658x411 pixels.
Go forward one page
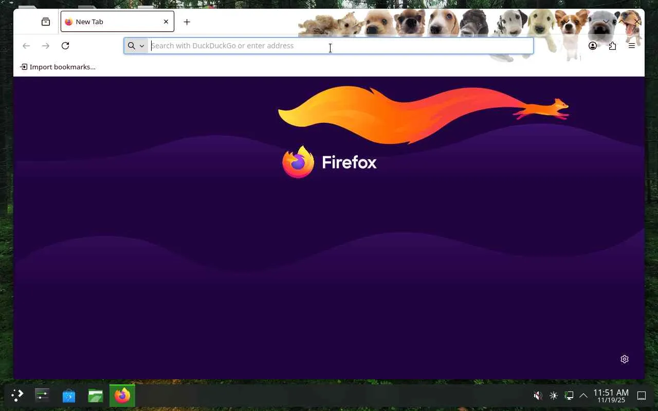pyautogui.click(x=46, y=46)
